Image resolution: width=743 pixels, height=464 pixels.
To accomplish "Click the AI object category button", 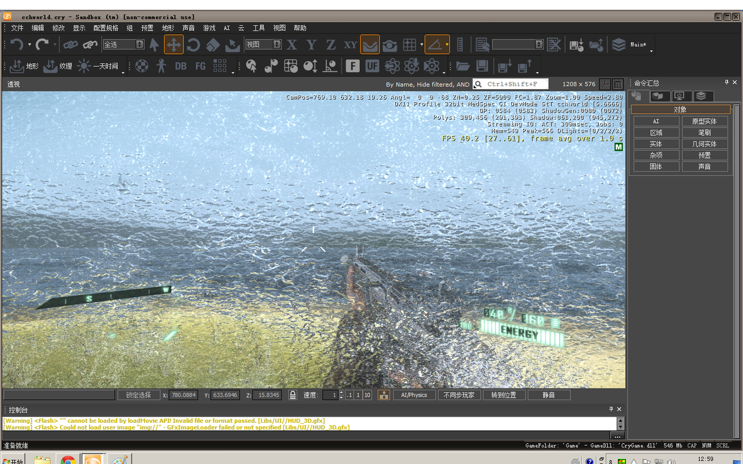I will point(656,121).
